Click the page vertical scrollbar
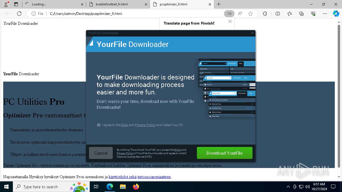Viewport: 342px width, 192px height. tap(339, 96)
